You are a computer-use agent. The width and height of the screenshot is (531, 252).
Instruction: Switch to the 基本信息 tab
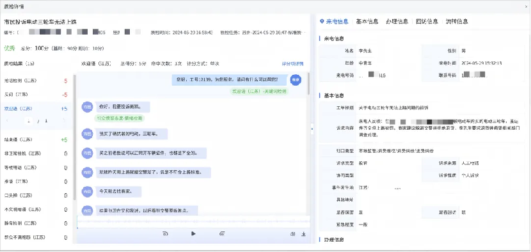click(367, 21)
